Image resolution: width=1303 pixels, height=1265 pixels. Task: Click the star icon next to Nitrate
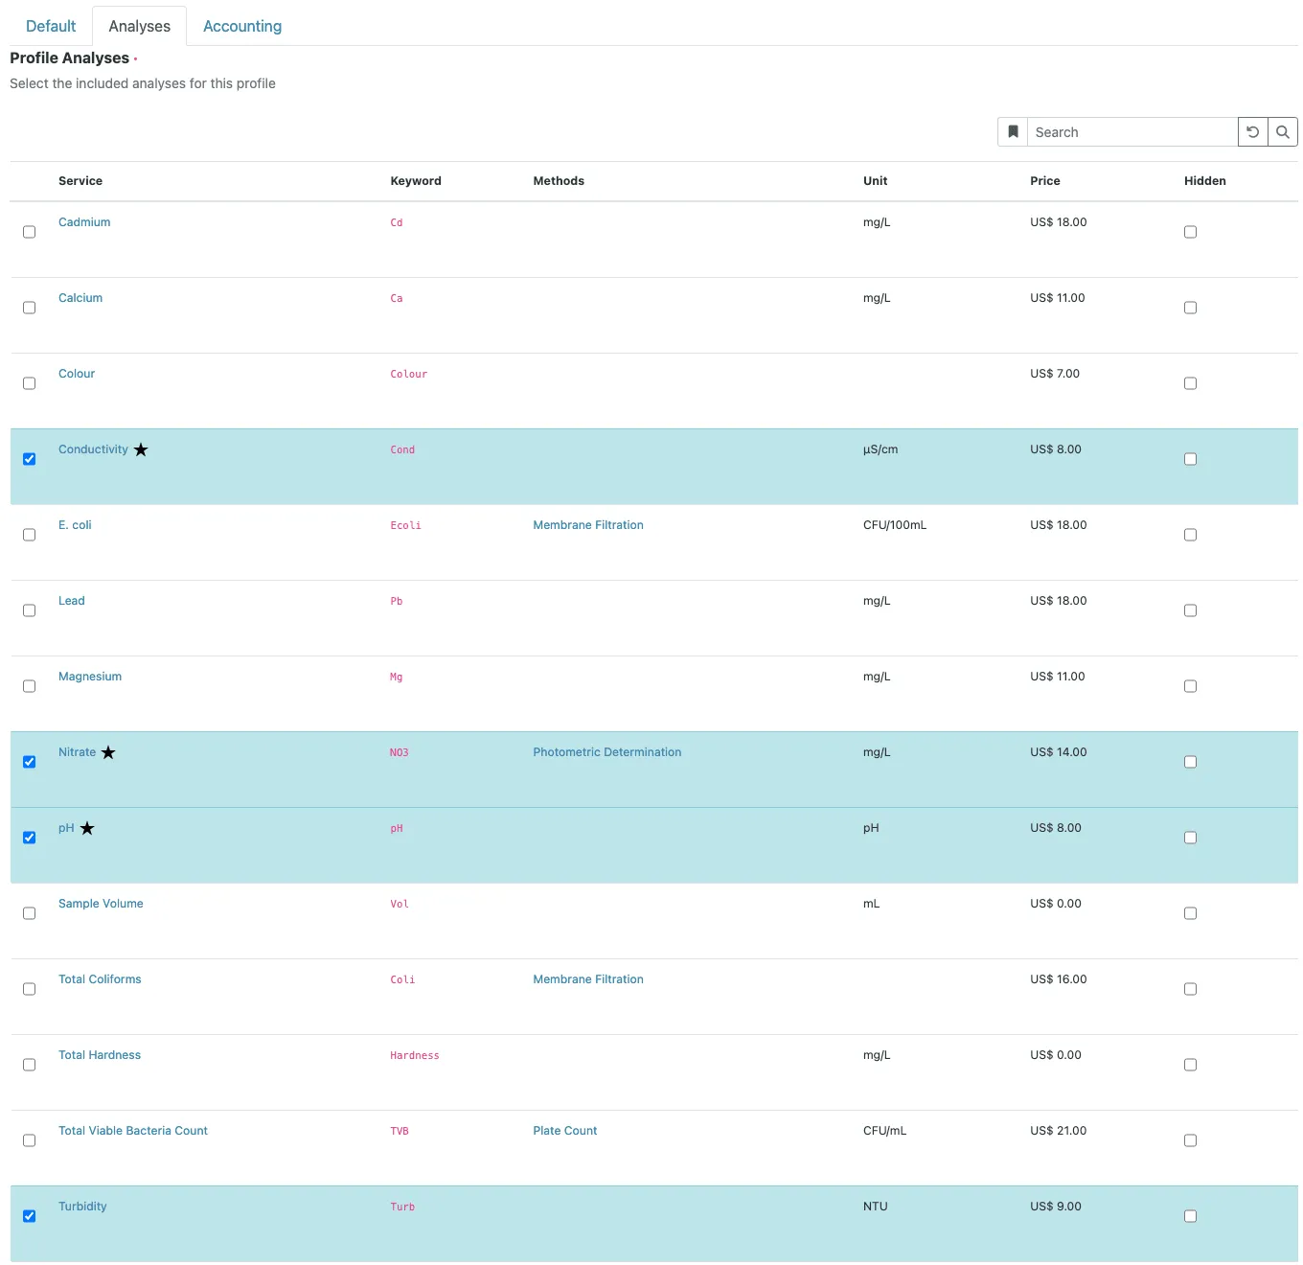coord(108,752)
